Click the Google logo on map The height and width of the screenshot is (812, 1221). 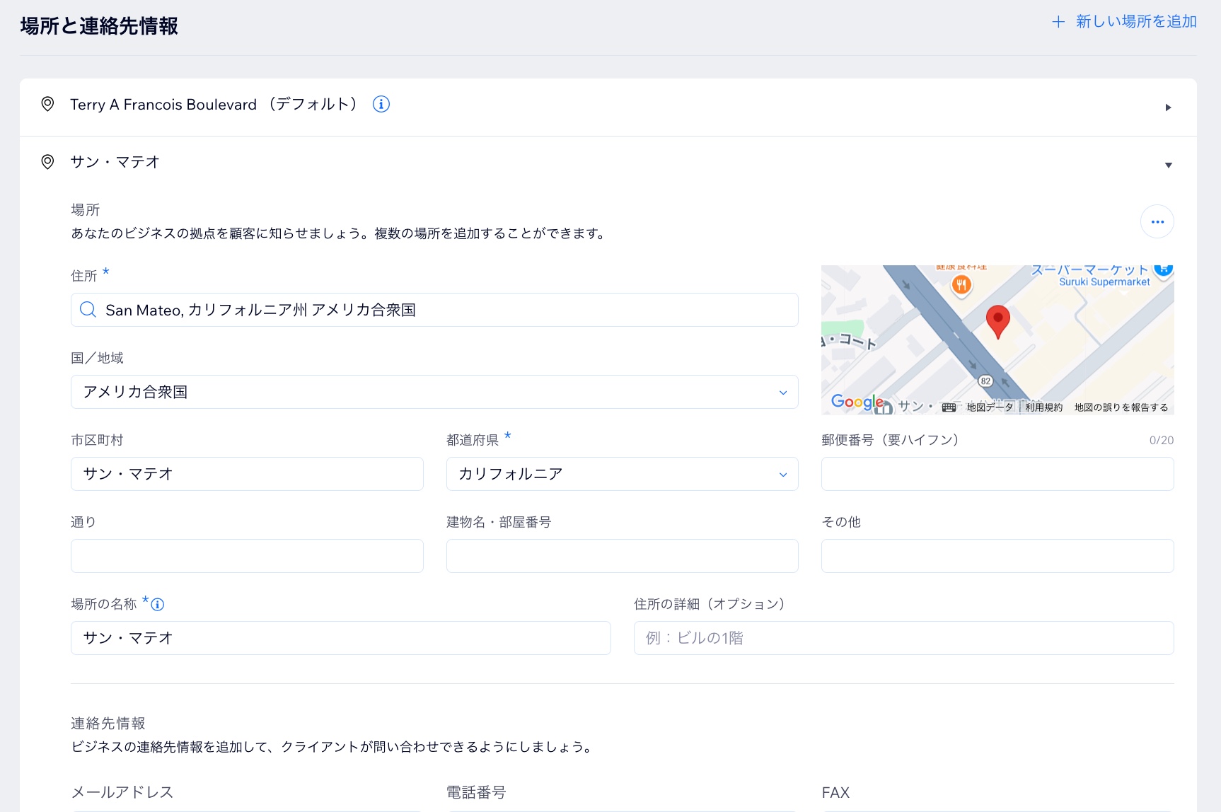click(857, 402)
